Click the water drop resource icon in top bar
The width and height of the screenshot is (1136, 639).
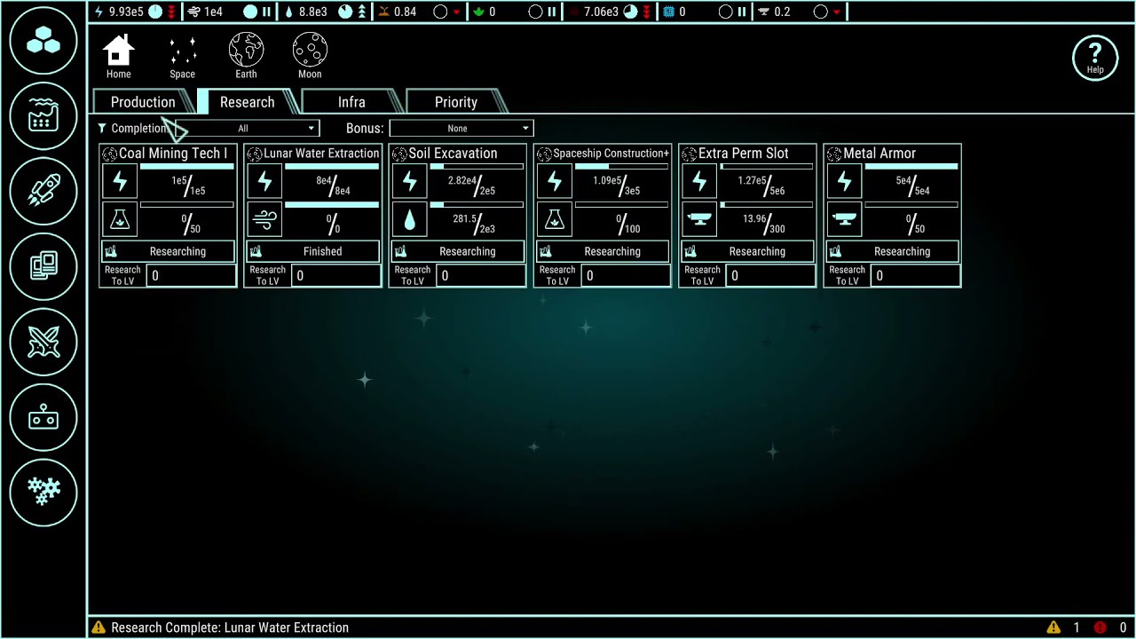click(289, 12)
